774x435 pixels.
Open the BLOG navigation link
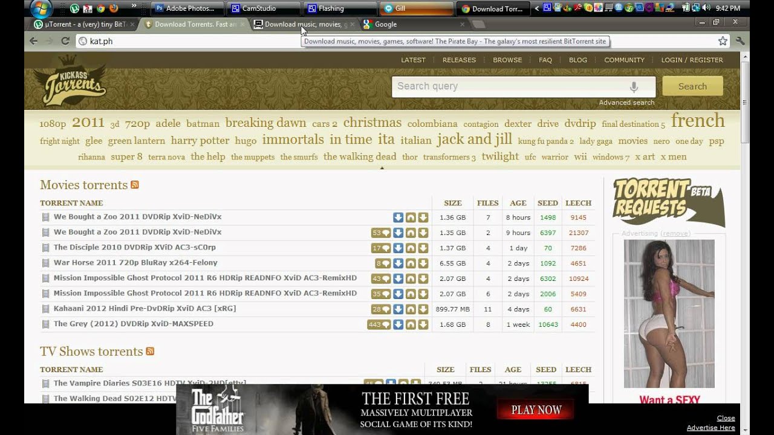[578, 60]
